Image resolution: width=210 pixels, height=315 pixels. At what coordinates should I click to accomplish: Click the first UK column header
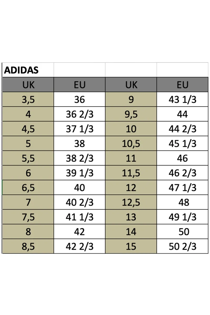click(x=28, y=85)
